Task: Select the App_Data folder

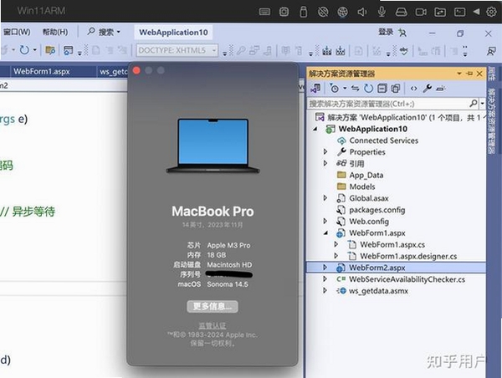Action: pyautogui.click(x=366, y=175)
